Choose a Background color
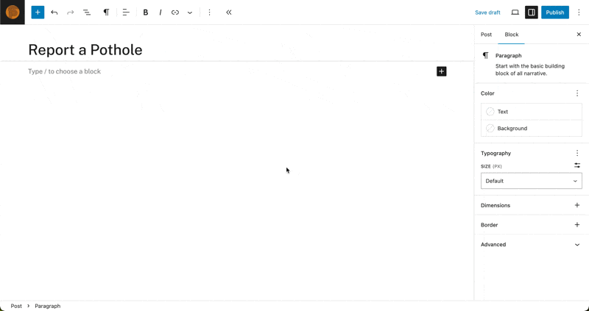 pyautogui.click(x=531, y=129)
